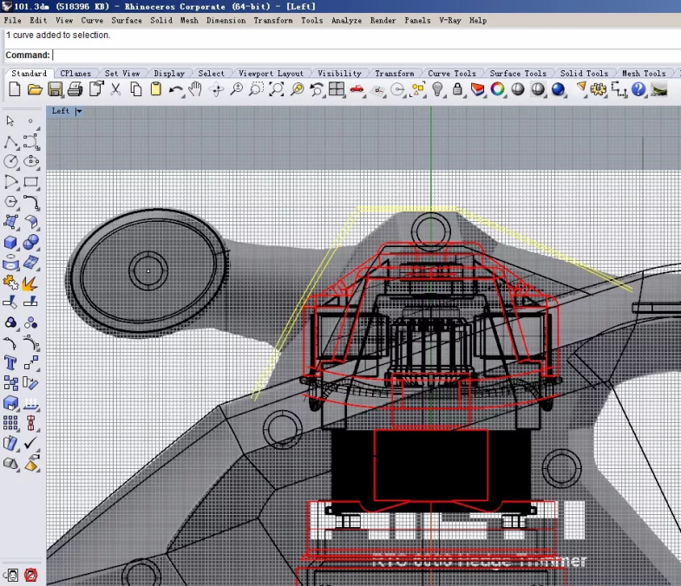Select the Rectangle tool in sidebar
This screenshot has width=681, height=586.
(31, 182)
